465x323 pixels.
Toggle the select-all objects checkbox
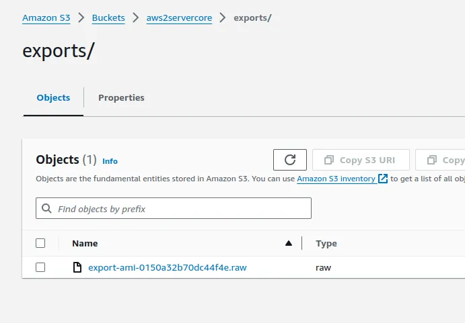40,243
